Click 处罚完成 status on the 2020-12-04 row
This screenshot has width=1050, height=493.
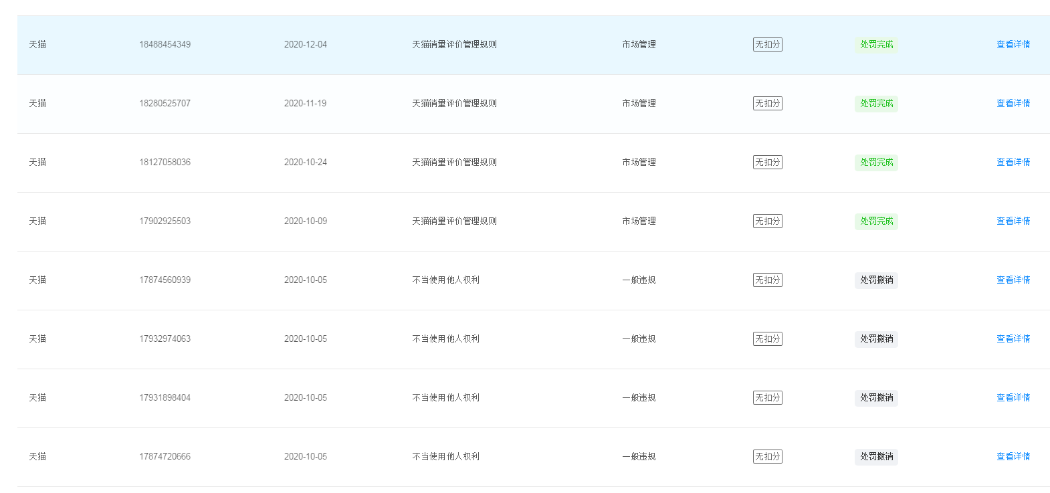(x=876, y=45)
